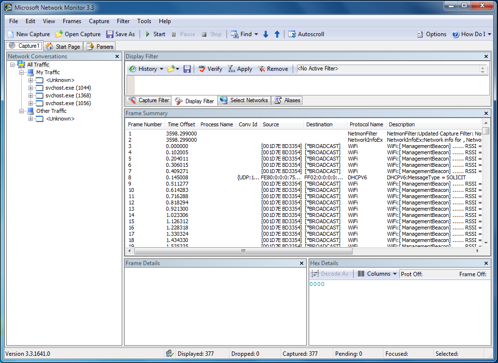Click the filter text editing area
This screenshot has height=363, width=498.
coord(312,85)
